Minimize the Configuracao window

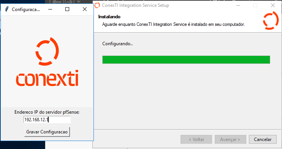pos(50,9)
